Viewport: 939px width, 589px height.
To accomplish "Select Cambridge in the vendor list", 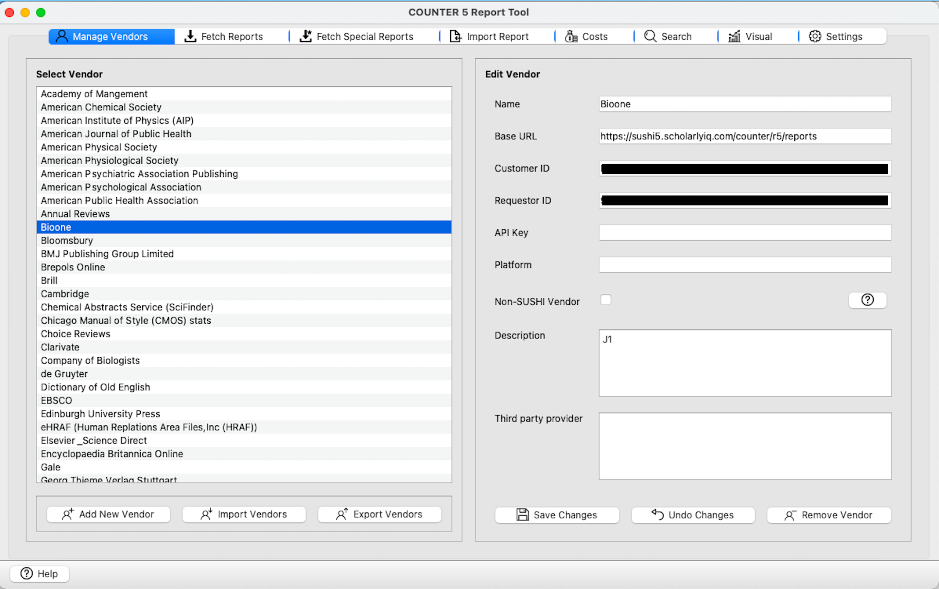I will [65, 294].
